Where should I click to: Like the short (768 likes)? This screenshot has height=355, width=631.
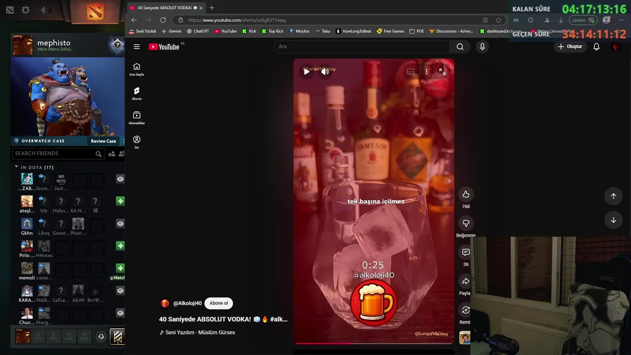click(466, 194)
